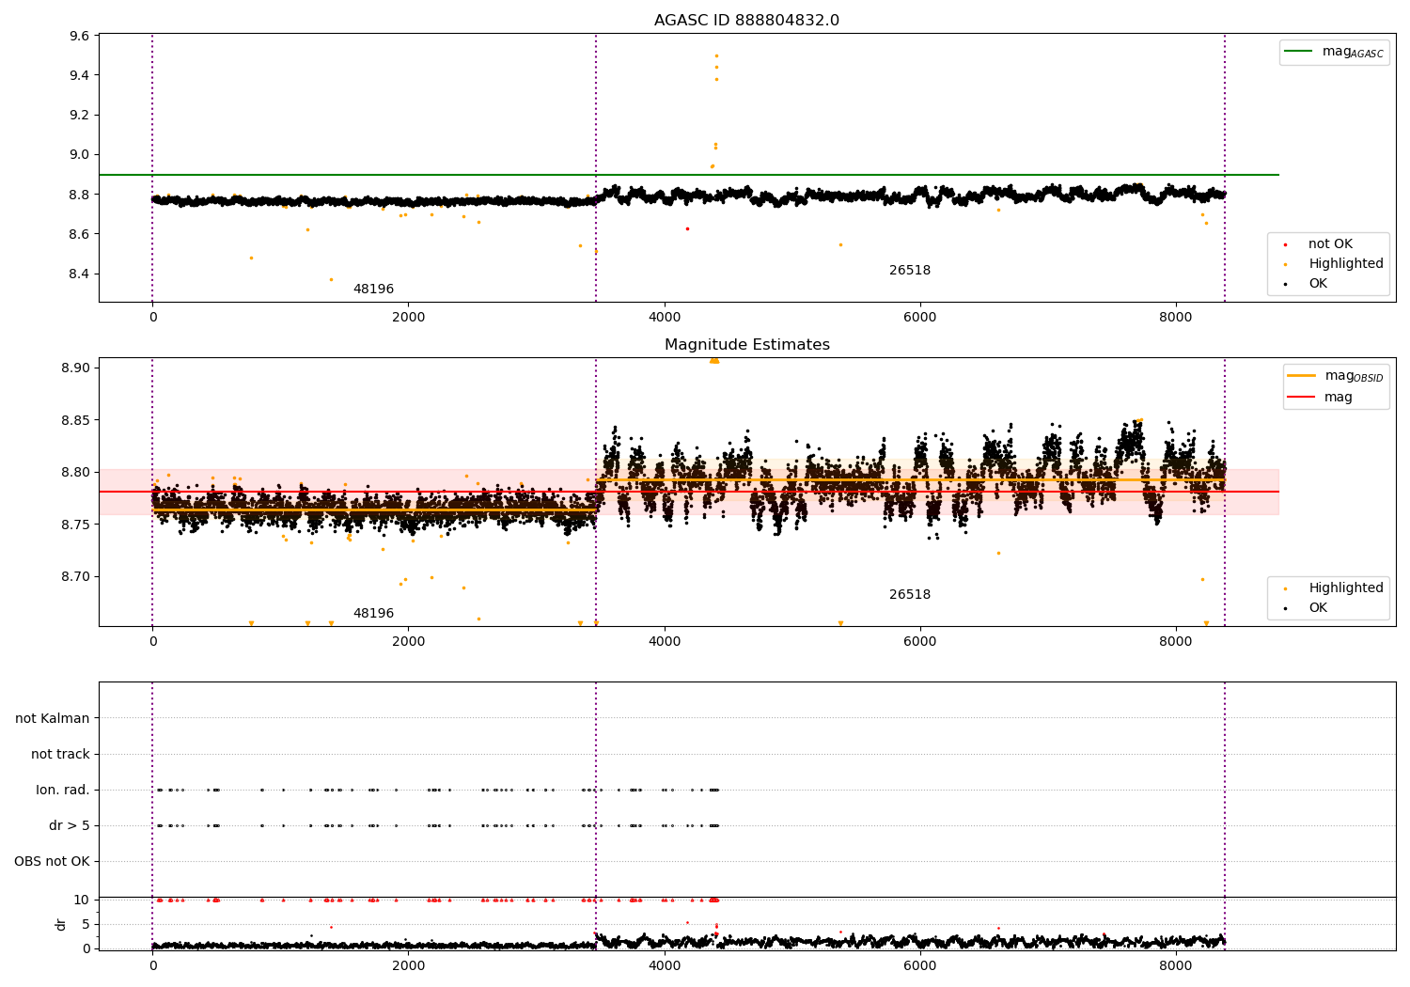The image size is (1410, 987).
Task: Click the 'dr > 5' axis label
Action: click(70, 825)
